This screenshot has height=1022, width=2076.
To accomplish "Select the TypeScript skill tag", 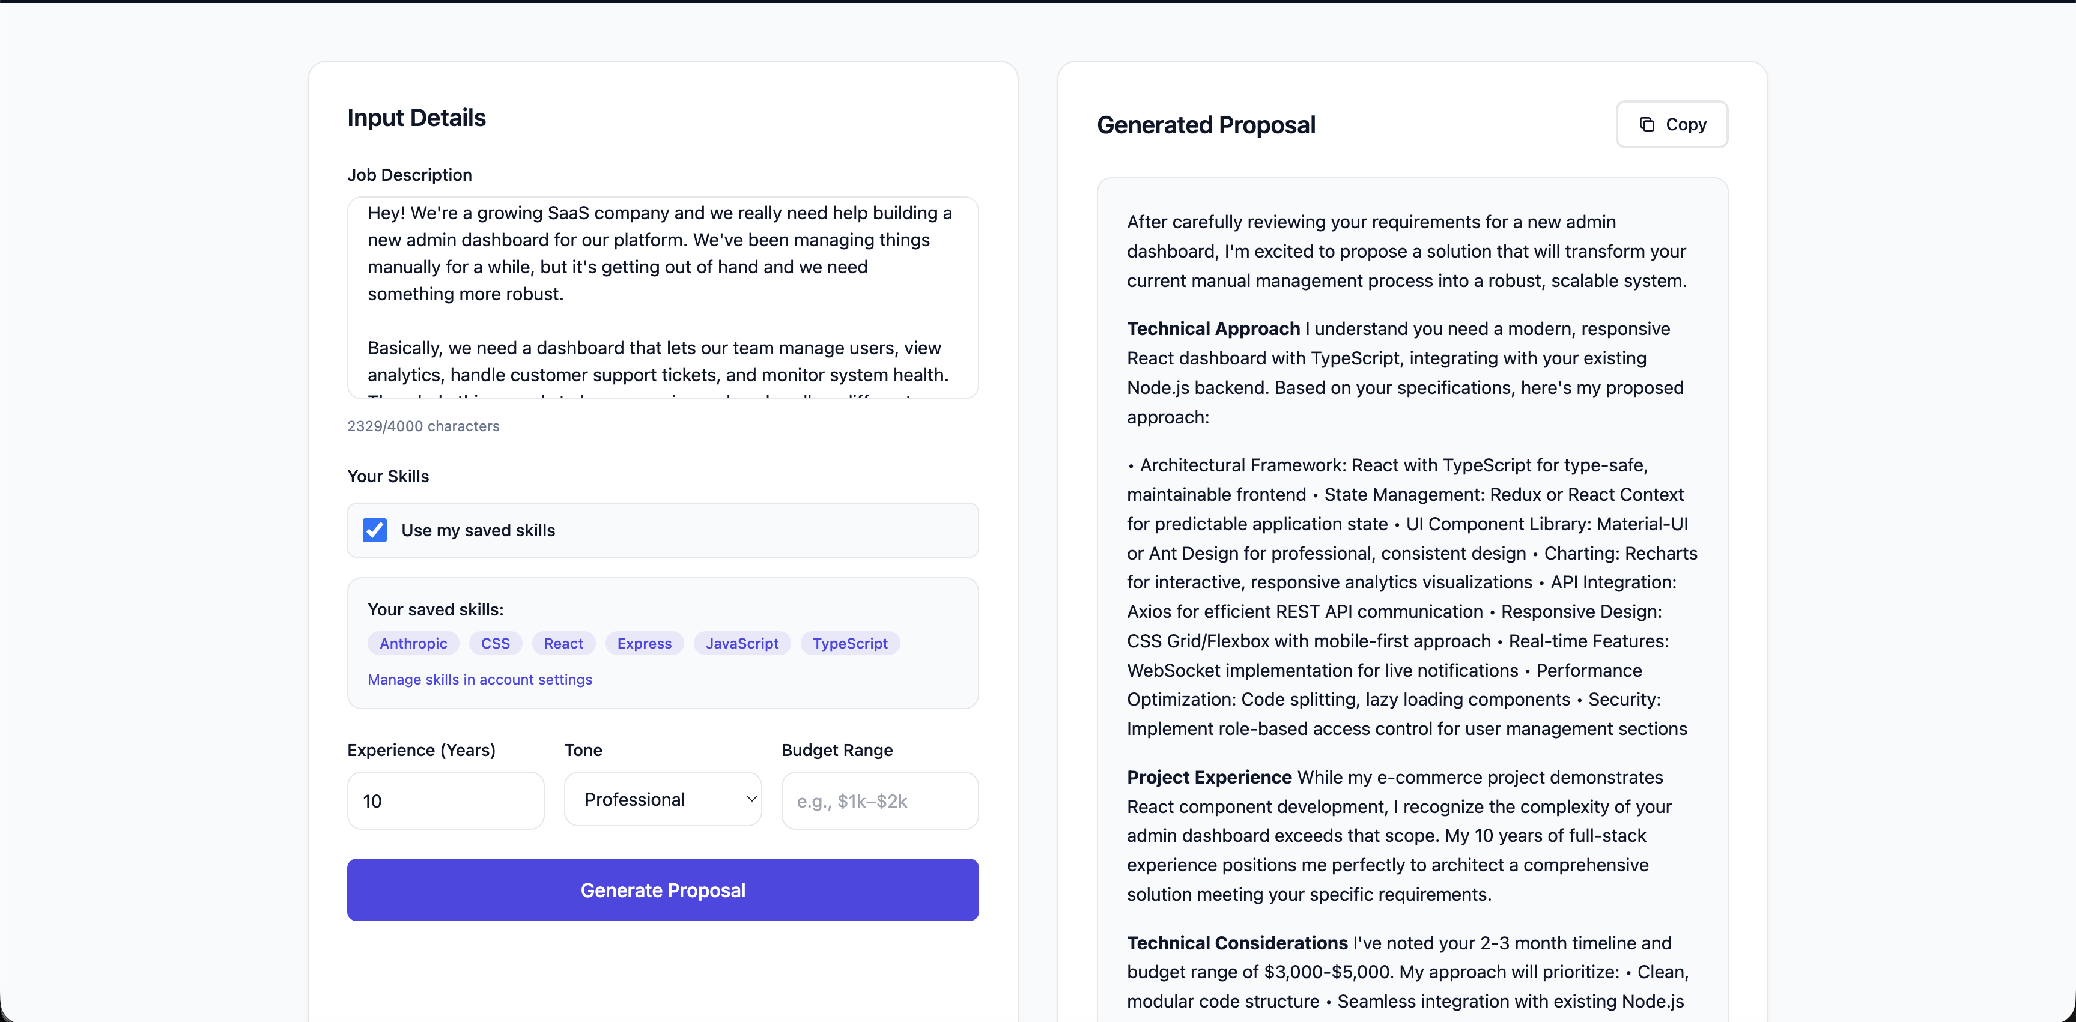I will coord(849,643).
